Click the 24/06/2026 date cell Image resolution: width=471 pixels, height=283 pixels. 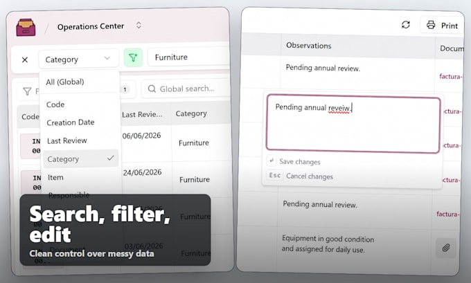[x=143, y=172]
